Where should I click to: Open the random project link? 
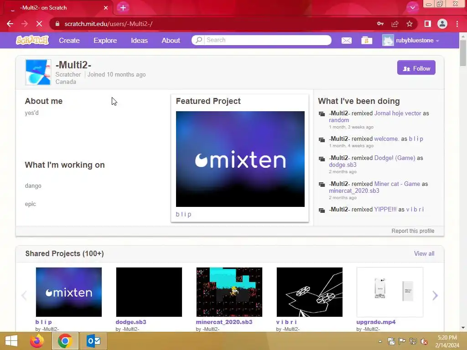pos(339,120)
